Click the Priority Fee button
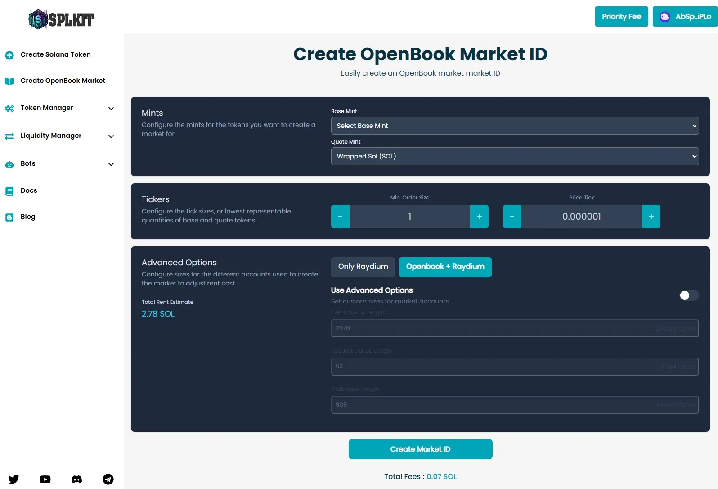 pos(622,17)
